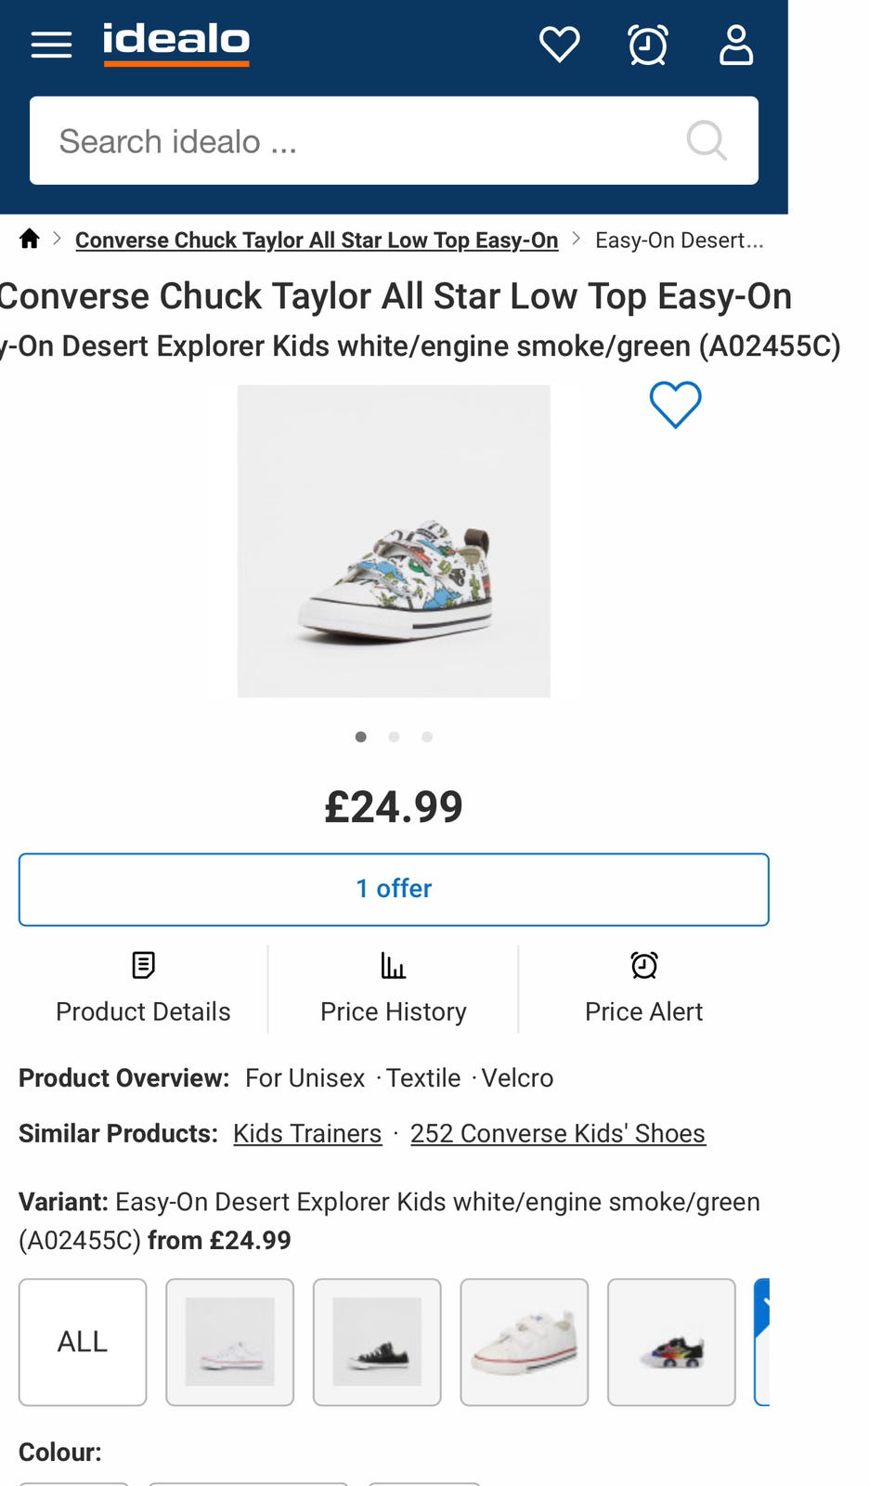
Task: Open the Price History tab
Action: click(394, 989)
